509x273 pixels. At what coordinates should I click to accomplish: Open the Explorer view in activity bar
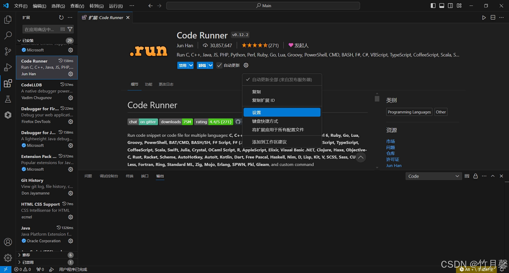coord(8,19)
